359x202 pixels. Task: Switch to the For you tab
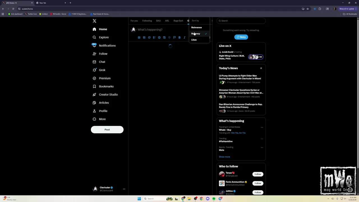(x=134, y=21)
